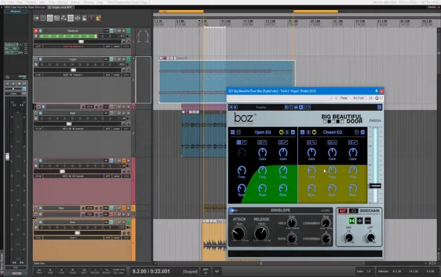The height and width of the screenshot is (277, 441).
Task: Click the Param button in FX window
Action: 344,98
